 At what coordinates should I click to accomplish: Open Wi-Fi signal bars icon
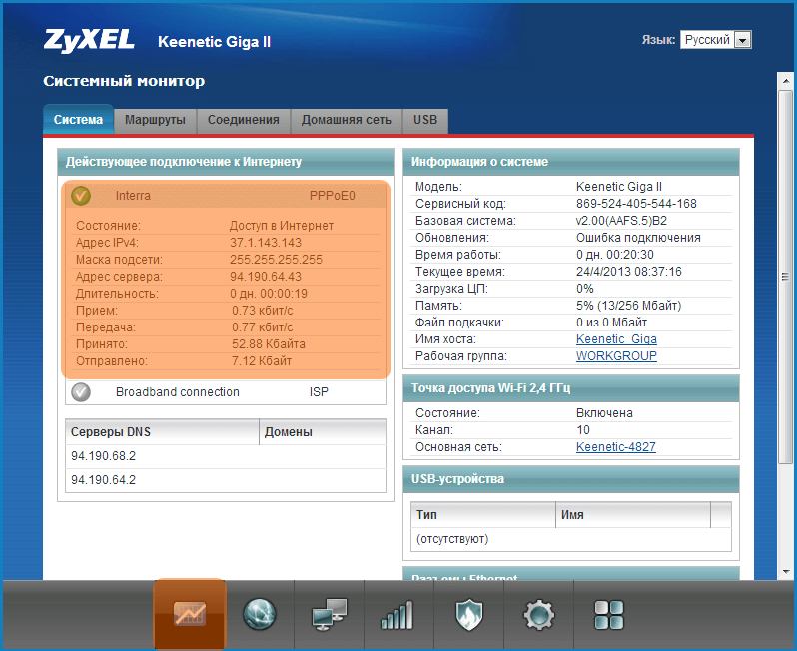(x=398, y=614)
